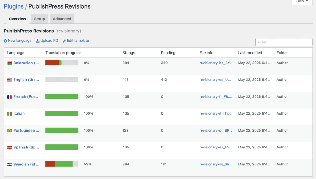Click the Belarusian flag icon
The width and height of the screenshot is (316, 179).
(10, 63)
